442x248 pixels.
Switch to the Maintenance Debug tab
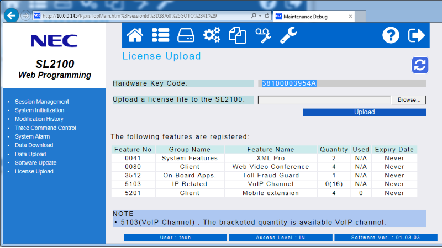(312, 17)
